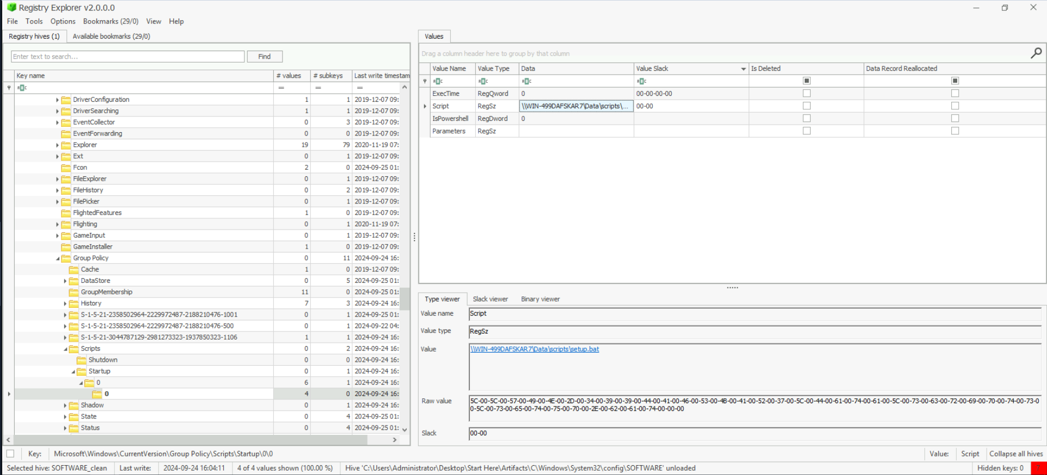Collapse the Scripts key

pyautogui.click(x=65, y=349)
